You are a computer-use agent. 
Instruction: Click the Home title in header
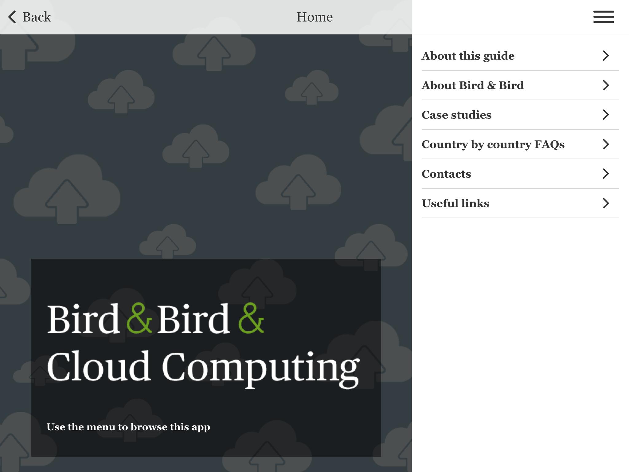pyautogui.click(x=314, y=17)
